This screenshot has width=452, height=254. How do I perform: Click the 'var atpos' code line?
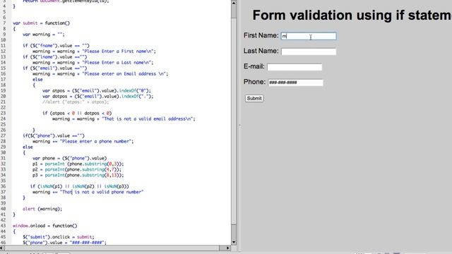click(97, 91)
